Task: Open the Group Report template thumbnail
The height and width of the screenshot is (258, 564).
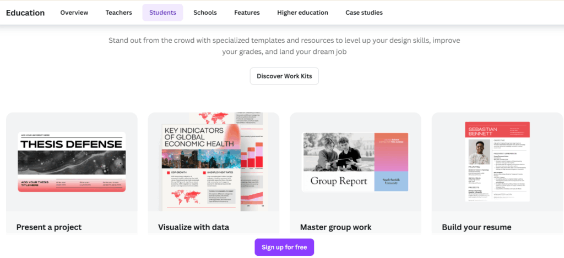Action: coord(355,162)
